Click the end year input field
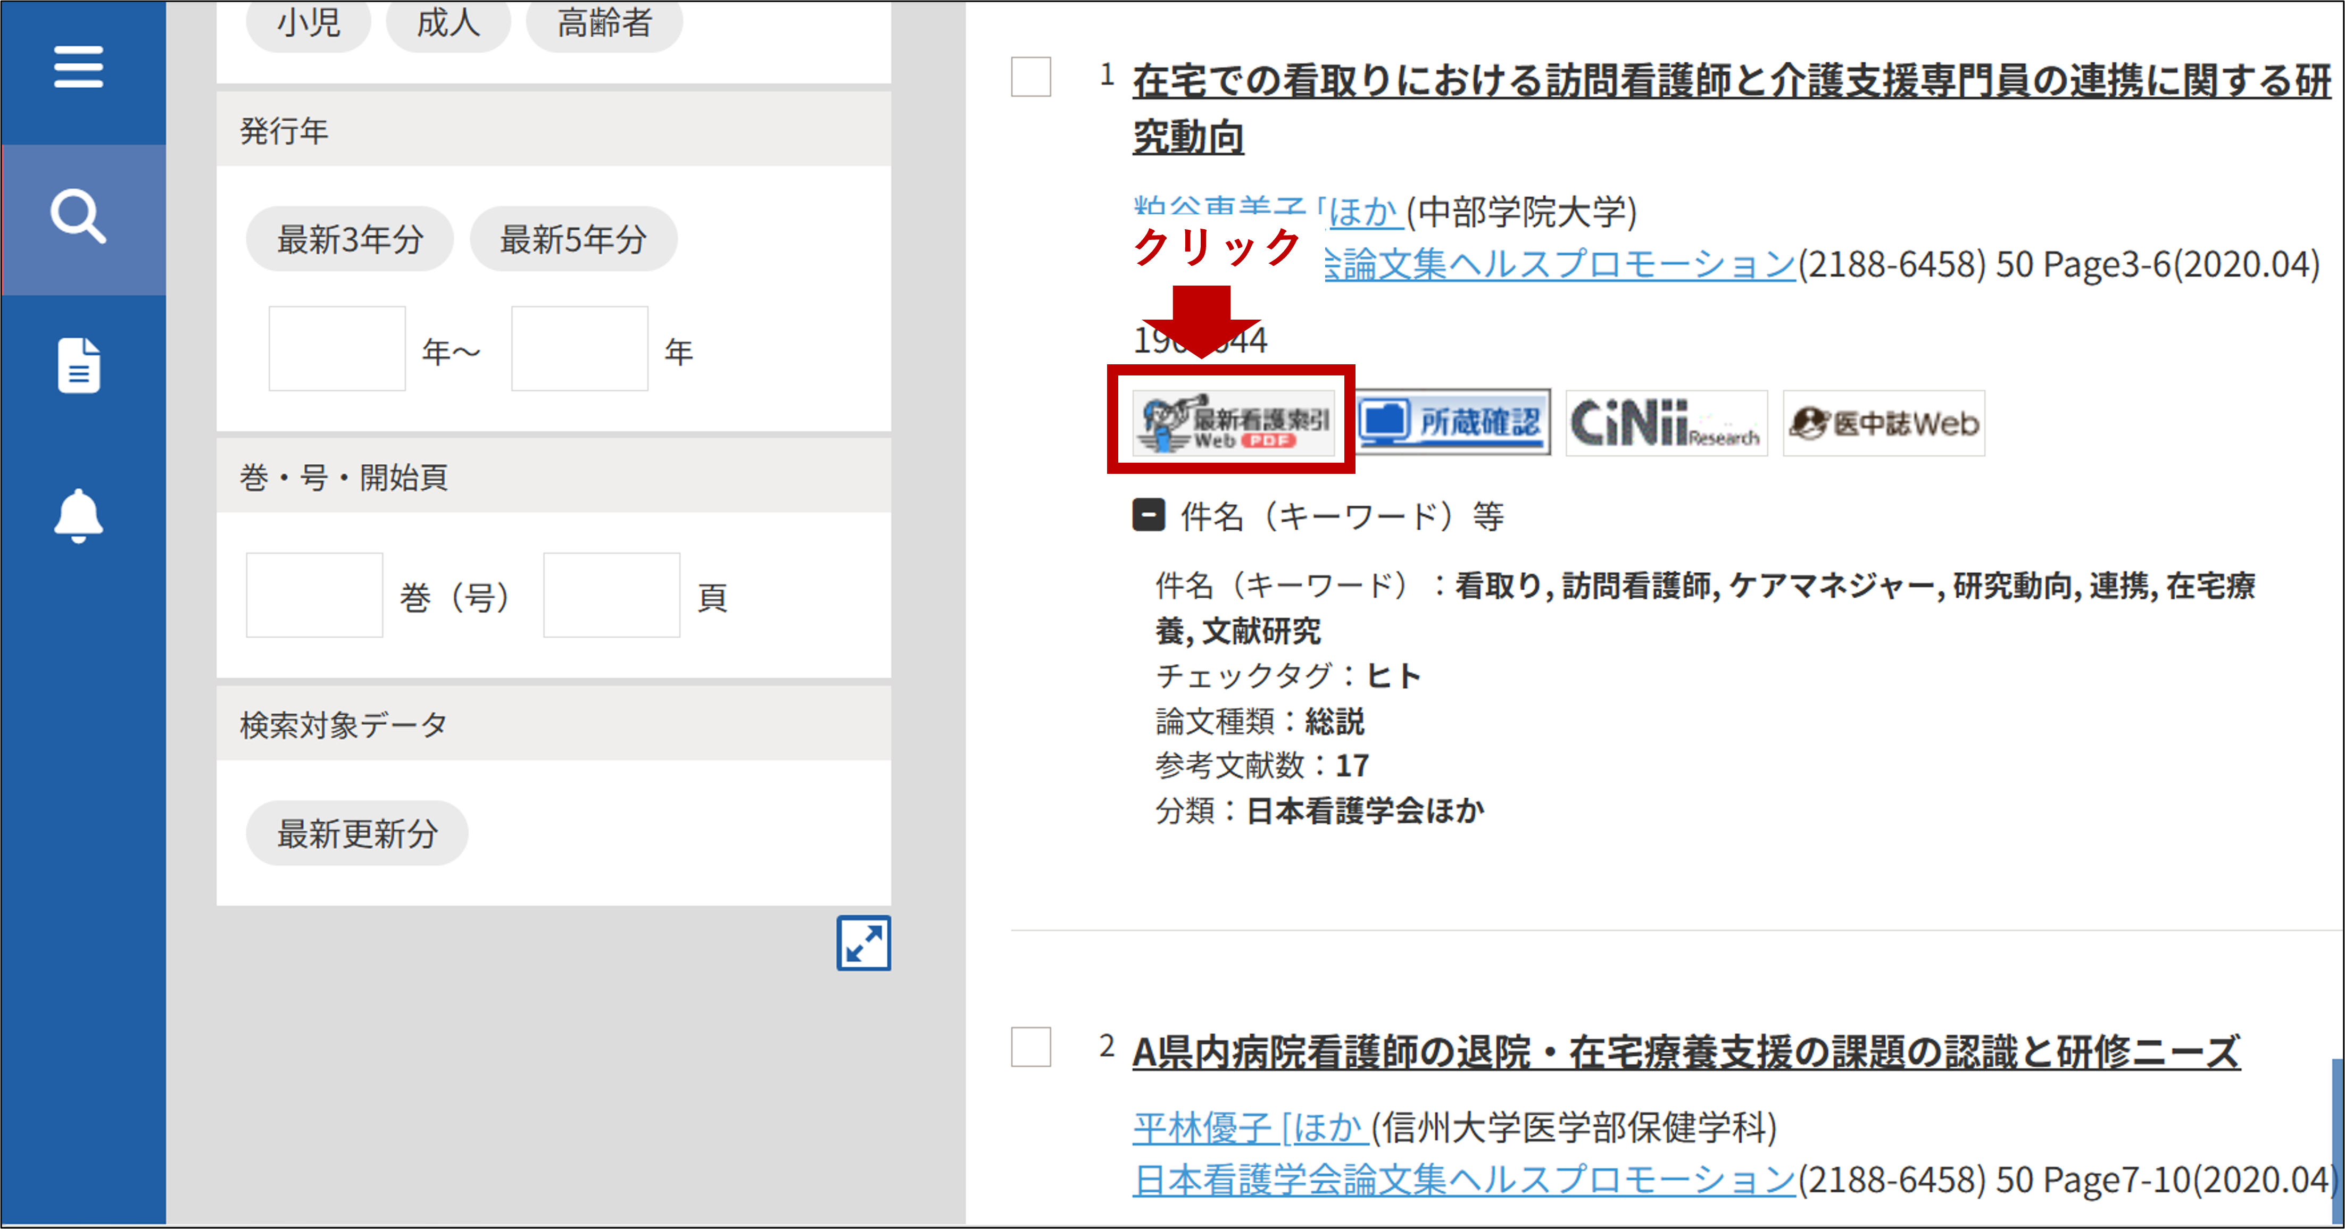2345x1229 pixels. coord(580,348)
